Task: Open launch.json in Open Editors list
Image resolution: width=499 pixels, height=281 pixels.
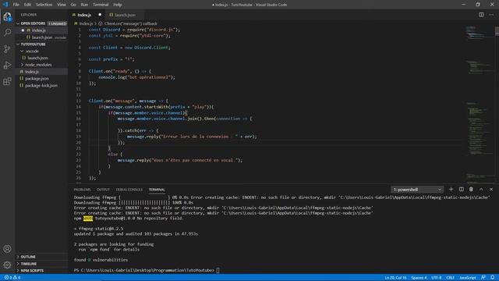Action: pyautogui.click(x=41, y=37)
